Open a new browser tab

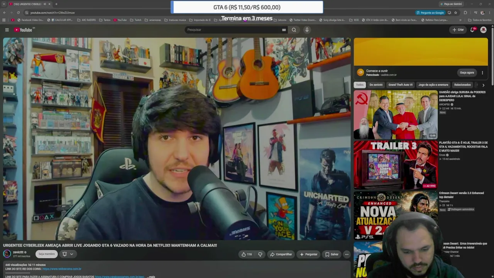point(56,4)
